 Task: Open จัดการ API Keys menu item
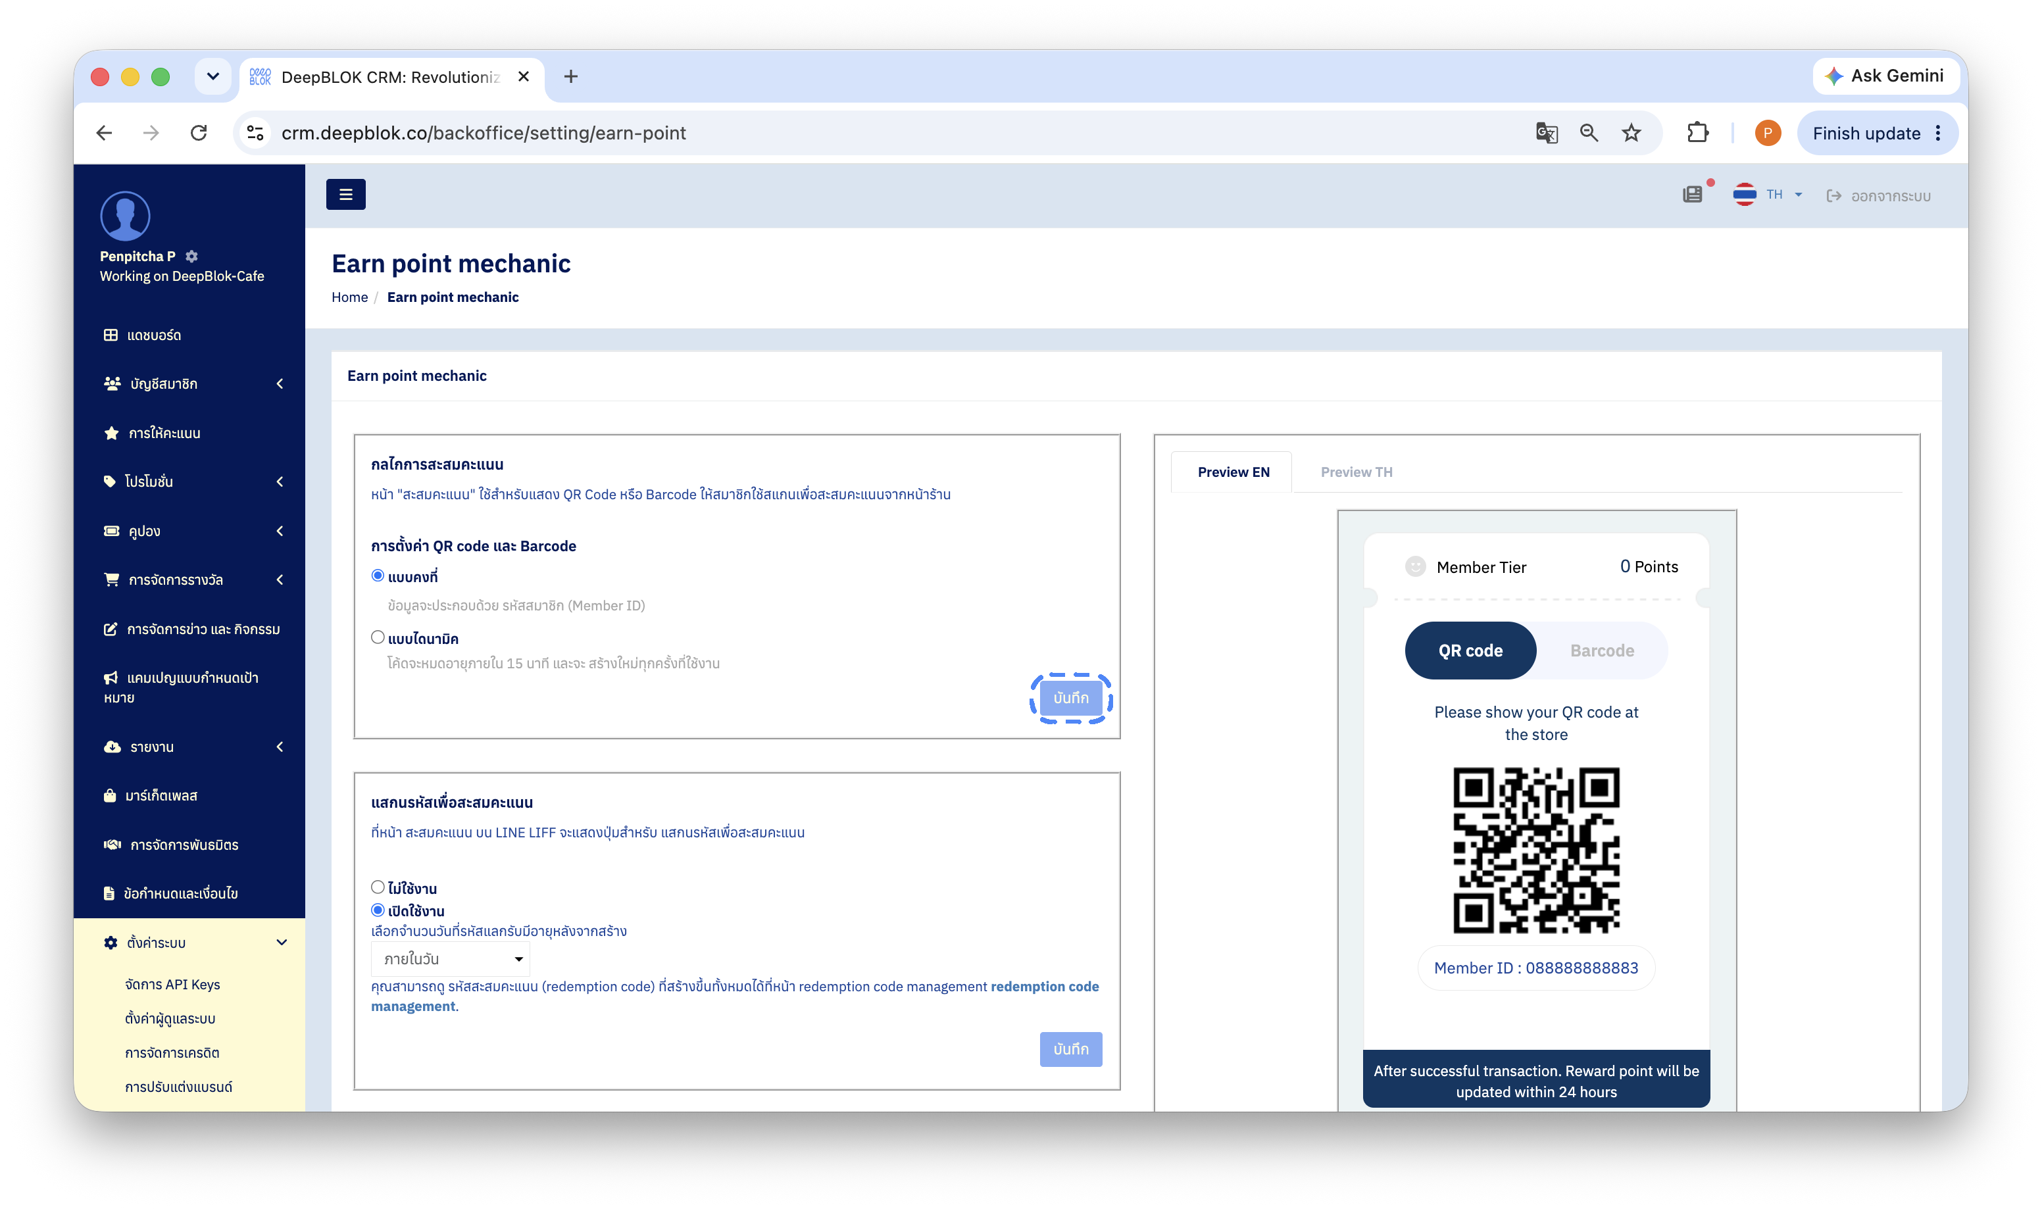172,984
